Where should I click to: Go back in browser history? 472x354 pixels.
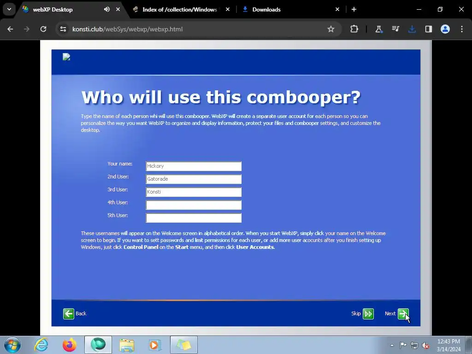pyautogui.click(x=10, y=29)
